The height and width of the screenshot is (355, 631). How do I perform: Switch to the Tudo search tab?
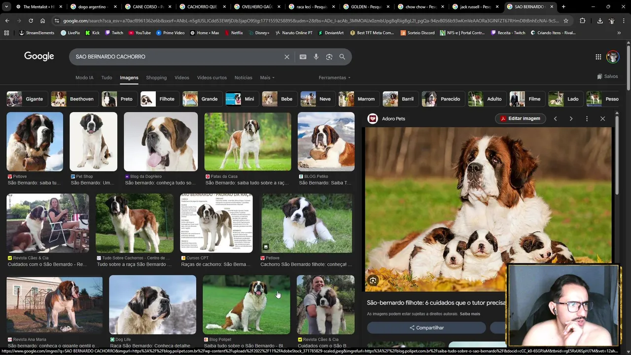tap(106, 77)
